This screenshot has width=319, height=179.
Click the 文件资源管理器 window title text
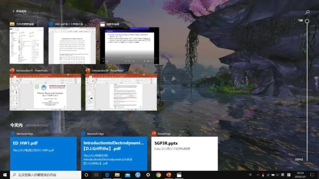click(25, 24)
